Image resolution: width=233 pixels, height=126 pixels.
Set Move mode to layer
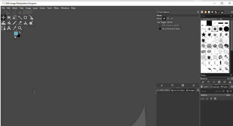pos(164,19)
